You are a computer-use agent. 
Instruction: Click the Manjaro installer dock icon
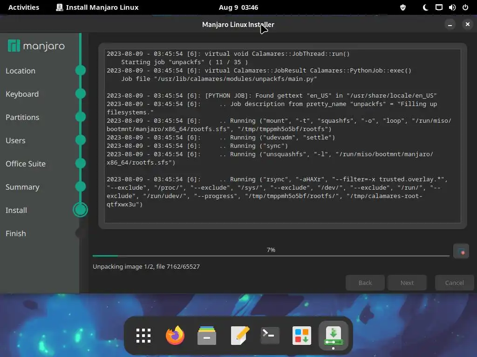click(x=334, y=336)
